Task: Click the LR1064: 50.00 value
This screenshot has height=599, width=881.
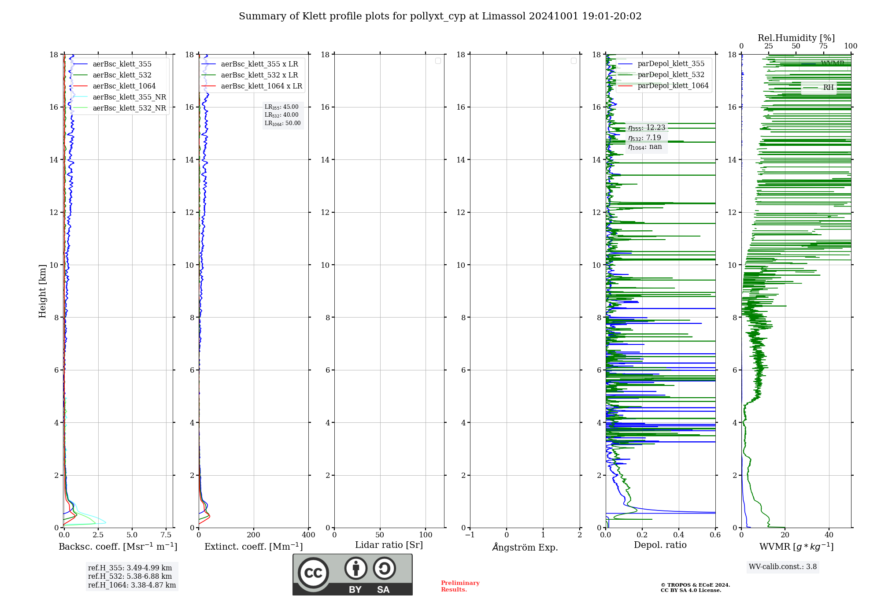Action: coord(283,123)
